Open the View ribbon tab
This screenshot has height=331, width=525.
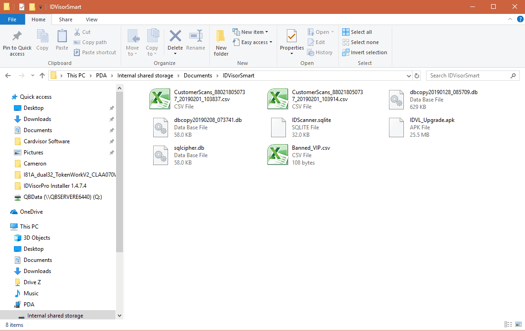tap(91, 19)
